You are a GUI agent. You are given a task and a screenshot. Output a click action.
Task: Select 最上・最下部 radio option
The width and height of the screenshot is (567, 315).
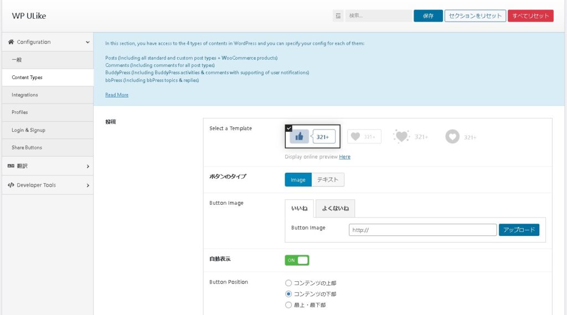pos(288,304)
